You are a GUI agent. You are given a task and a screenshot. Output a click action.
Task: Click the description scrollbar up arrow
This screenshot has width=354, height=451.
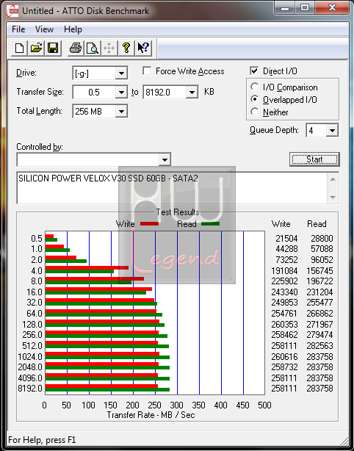pos(333,179)
